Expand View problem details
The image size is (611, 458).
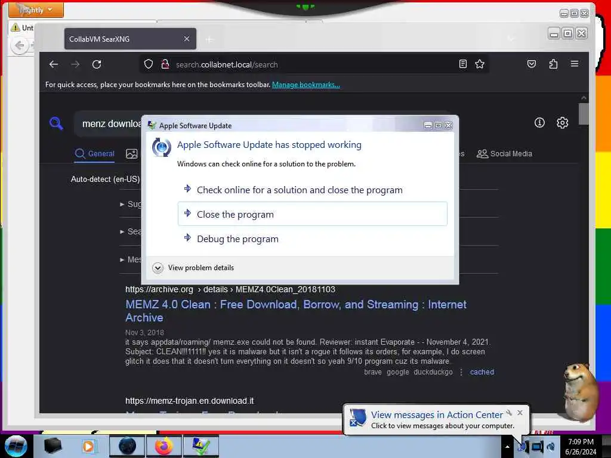(194, 268)
